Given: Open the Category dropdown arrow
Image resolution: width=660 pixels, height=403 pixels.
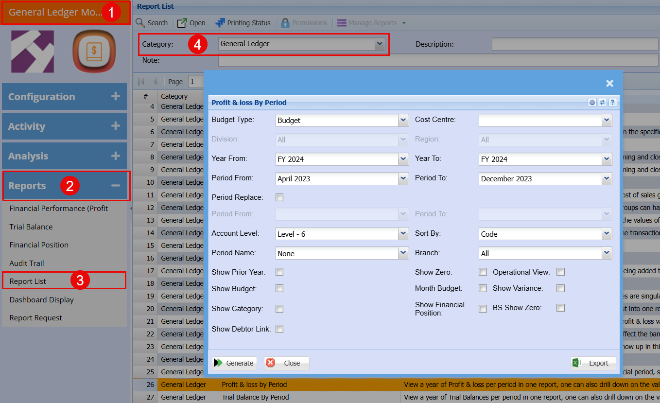Looking at the screenshot, I should [x=379, y=44].
